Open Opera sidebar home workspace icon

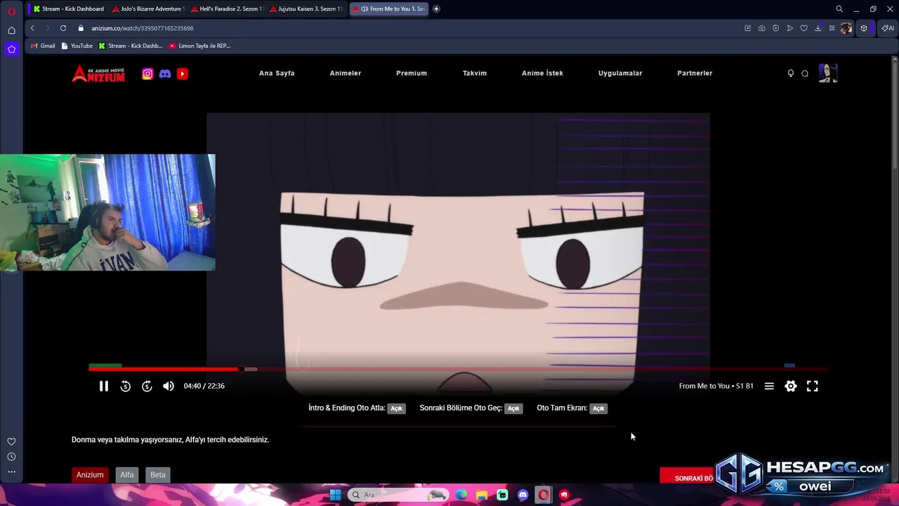(x=11, y=30)
